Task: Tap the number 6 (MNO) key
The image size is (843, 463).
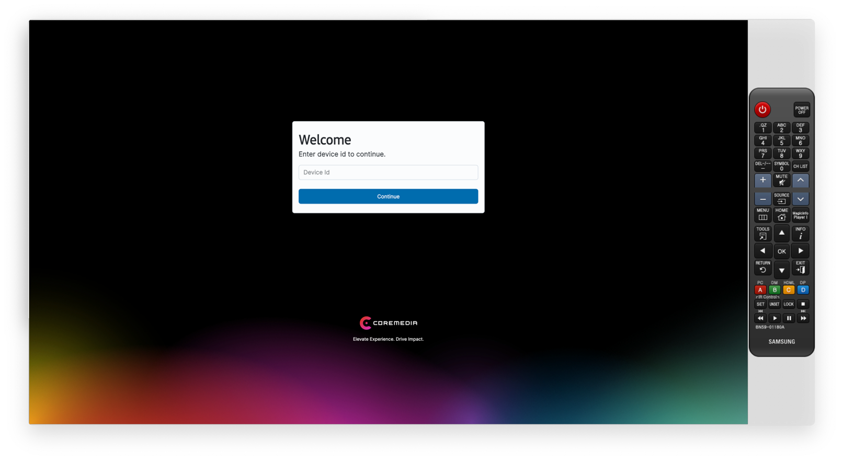Action: (x=800, y=141)
